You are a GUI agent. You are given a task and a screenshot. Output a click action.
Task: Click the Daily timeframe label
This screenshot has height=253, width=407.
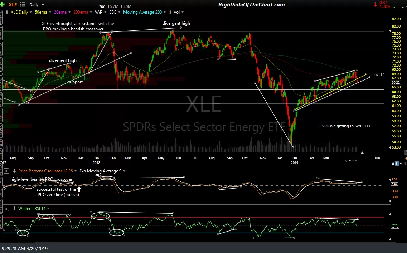tap(34, 5)
